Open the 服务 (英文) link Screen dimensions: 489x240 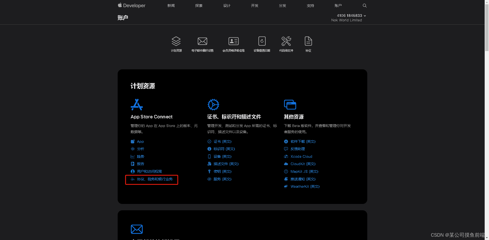[x=223, y=179]
